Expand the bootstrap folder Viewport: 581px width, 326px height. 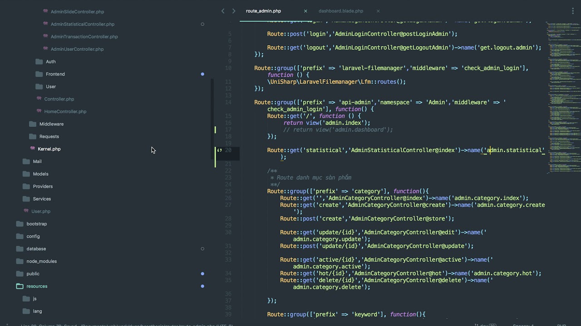(36, 224)
